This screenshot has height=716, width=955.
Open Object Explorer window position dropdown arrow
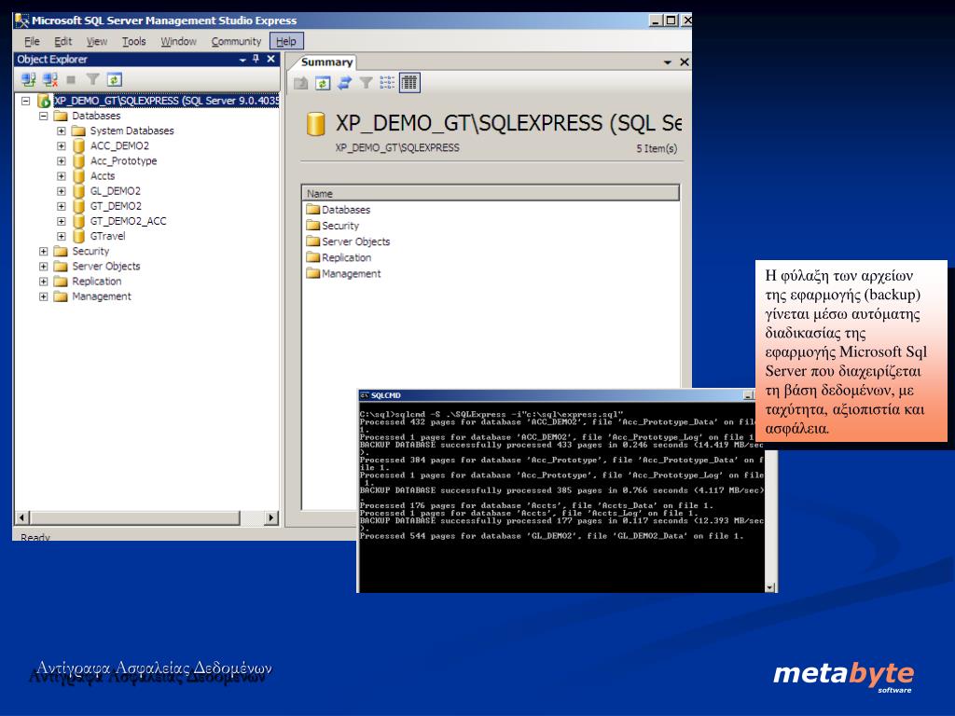coord(242,60)
